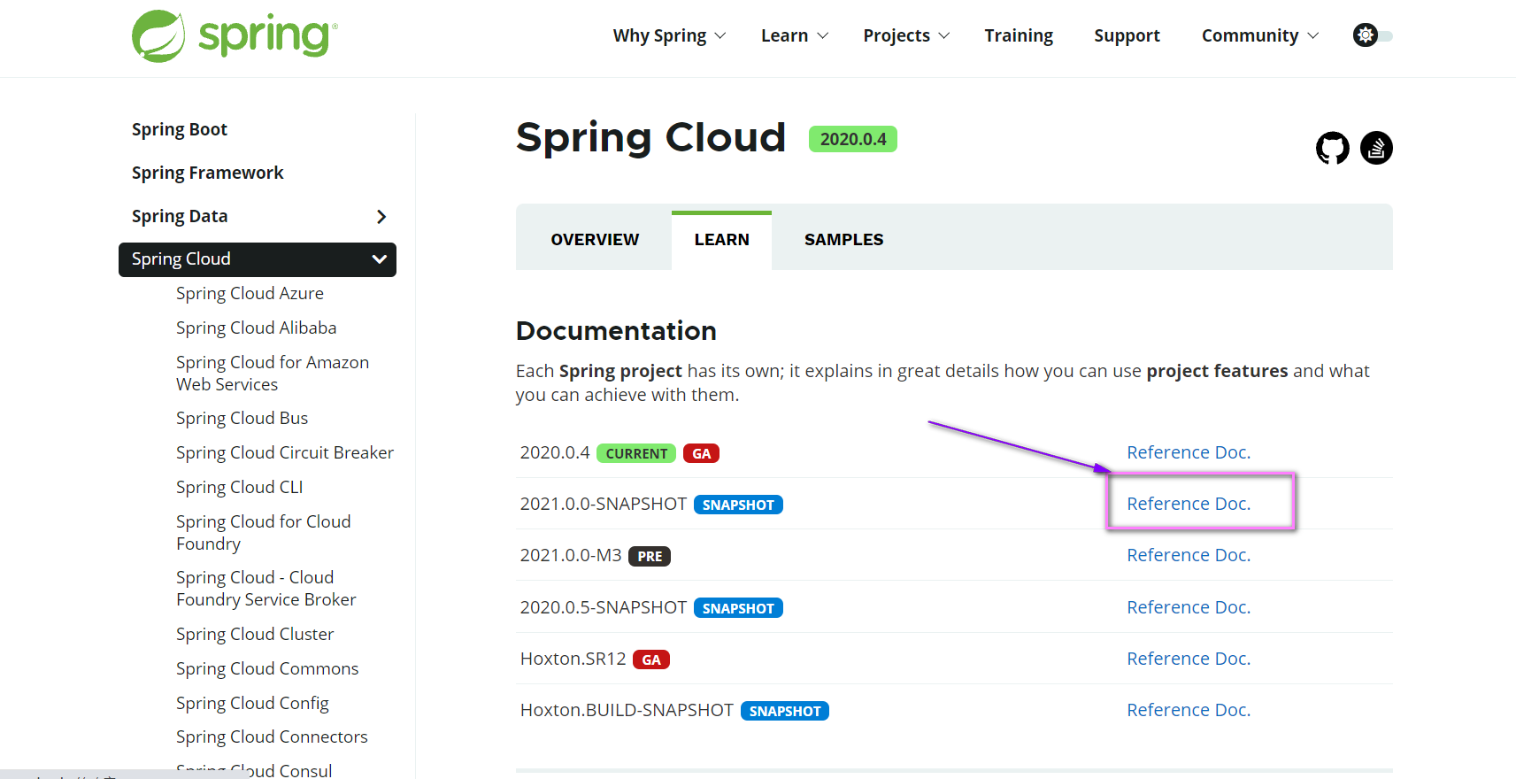Click the Documentation heading

pos(616,331)
